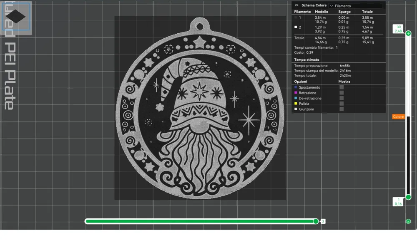Click the Tempi cambio filamento line
Image resolution: width=417 pixels, height=250 pixels.
(x=316, y=47)
